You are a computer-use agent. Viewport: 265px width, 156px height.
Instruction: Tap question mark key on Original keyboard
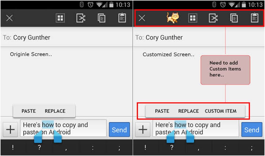click(39, 147)
